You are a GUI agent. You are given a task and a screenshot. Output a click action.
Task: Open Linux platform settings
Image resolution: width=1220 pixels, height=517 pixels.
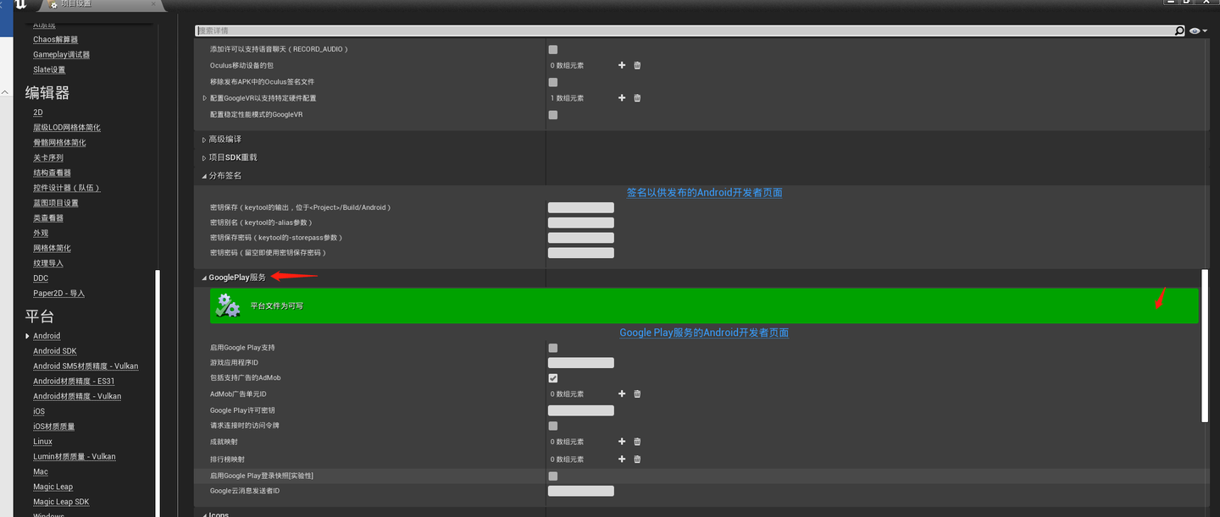[42, 442]
